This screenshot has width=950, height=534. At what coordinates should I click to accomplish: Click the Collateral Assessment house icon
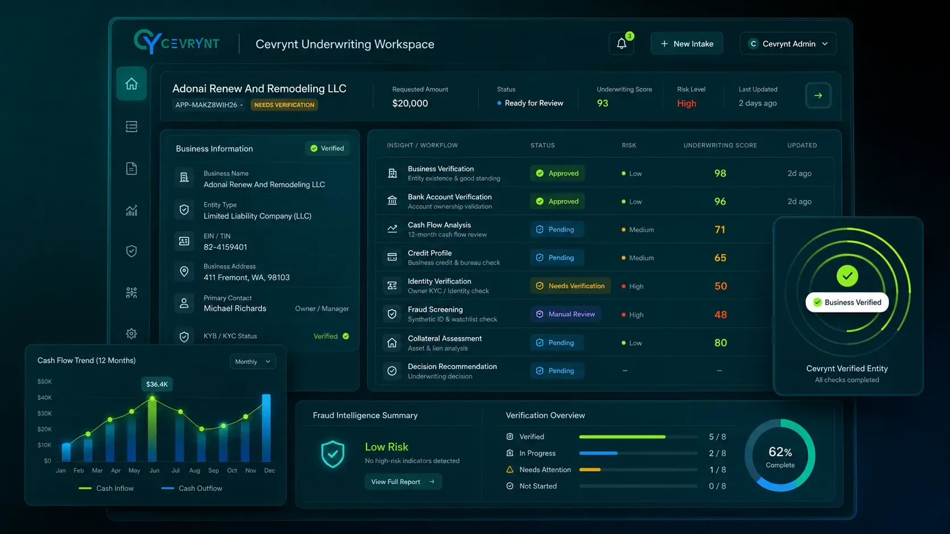pos(392,343)
